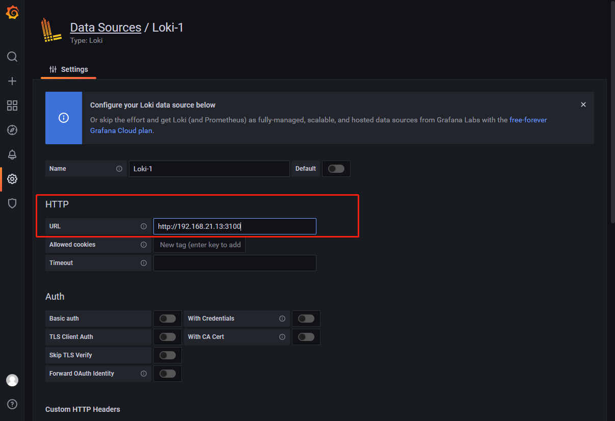This screenshot has height=421, width=615.
Task: Click into the Timeout input field
Action: point(235,263)
